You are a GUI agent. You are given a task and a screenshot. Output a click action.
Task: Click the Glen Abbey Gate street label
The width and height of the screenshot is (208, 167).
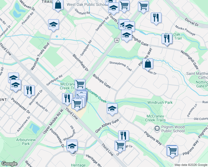click(107, 126)
